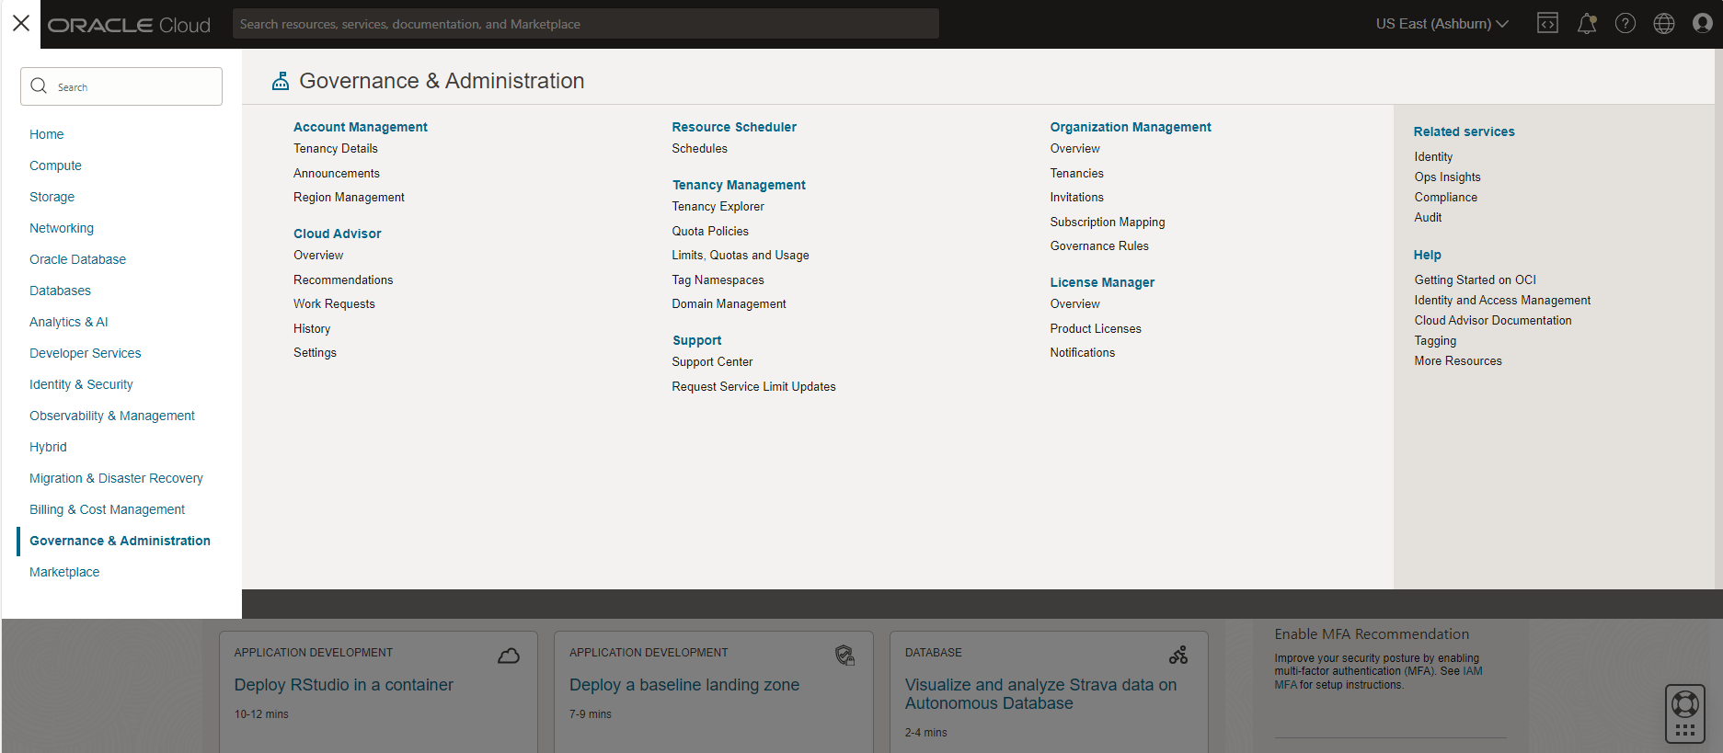The height and width of the screenshot is (753, 1723).
Task: Select Governance & Administration menu item
Action: [x=120, y=541]
